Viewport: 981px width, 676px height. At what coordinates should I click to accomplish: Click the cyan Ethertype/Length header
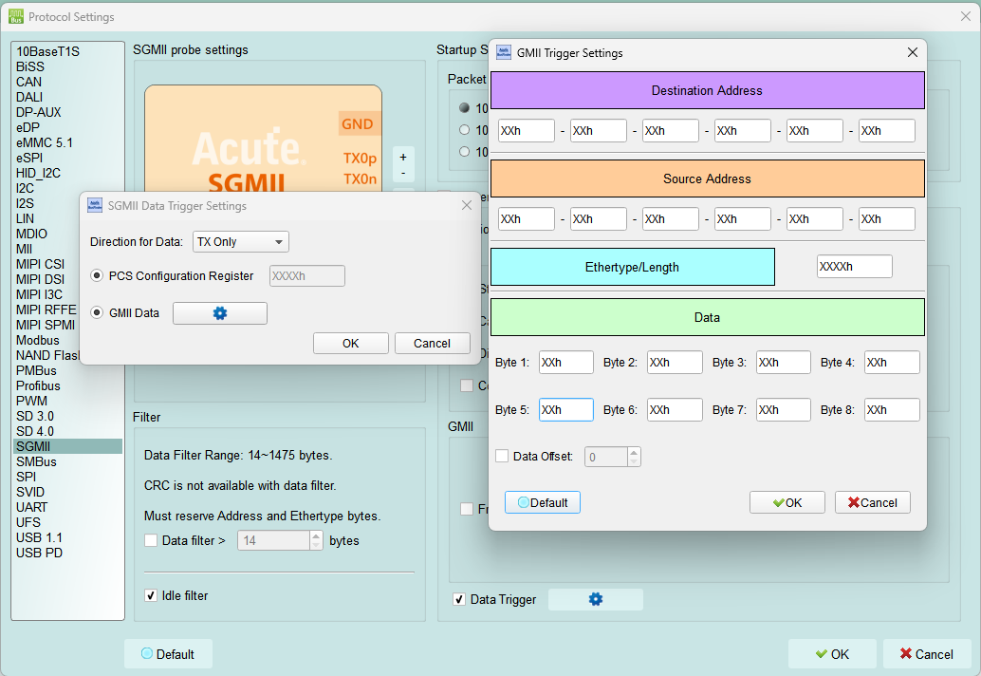click(x=632, y=267)
